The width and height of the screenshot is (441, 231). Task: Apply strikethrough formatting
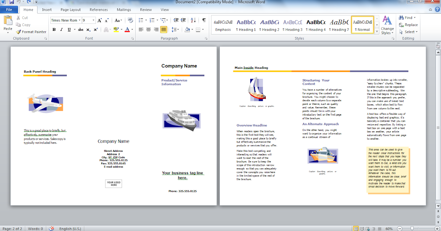coord(80,29)
